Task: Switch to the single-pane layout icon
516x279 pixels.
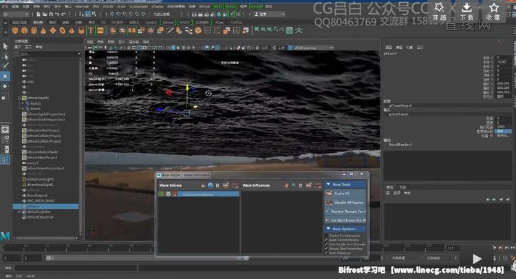Action: click(x=6, y=129)
